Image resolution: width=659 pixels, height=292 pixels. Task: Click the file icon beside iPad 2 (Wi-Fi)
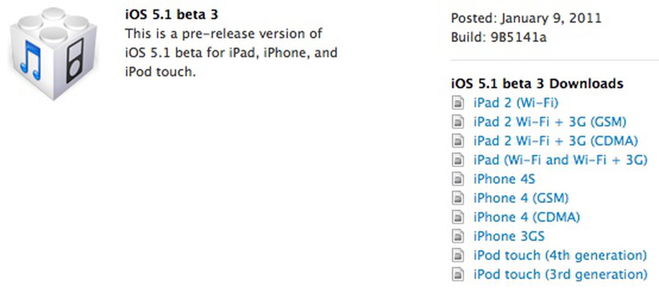(x=458, y=103)
